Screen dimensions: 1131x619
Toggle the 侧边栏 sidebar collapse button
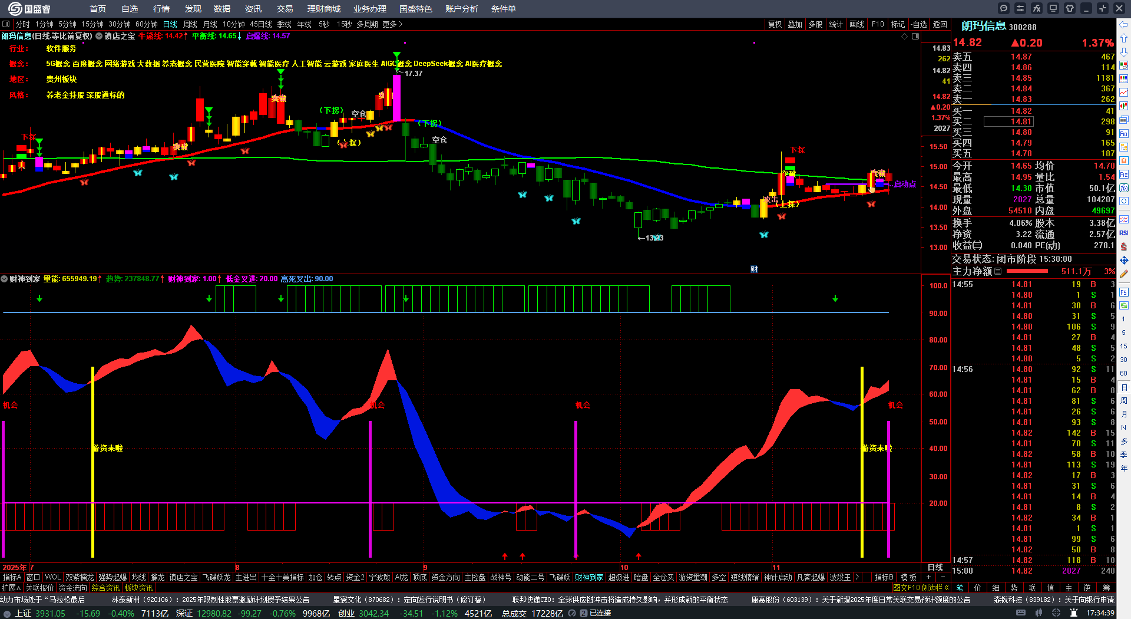pos(936,588)
